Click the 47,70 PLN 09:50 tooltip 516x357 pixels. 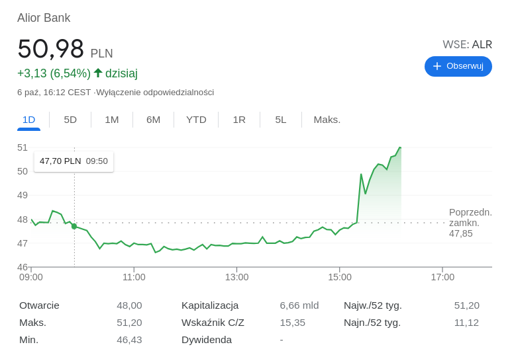tap(74, 161)
